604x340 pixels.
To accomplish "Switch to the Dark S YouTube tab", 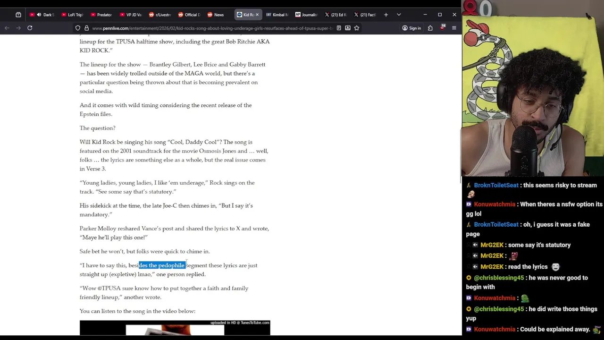I will pyautogui.click(x=43, y=15).
